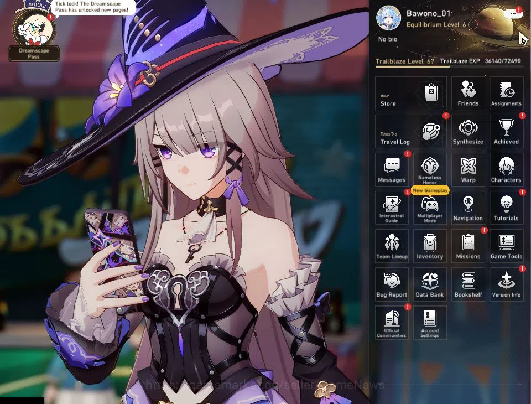The height and width of the screenshot is (404, 531).
Task: Open Bug Report
Action: coord(392,284)
